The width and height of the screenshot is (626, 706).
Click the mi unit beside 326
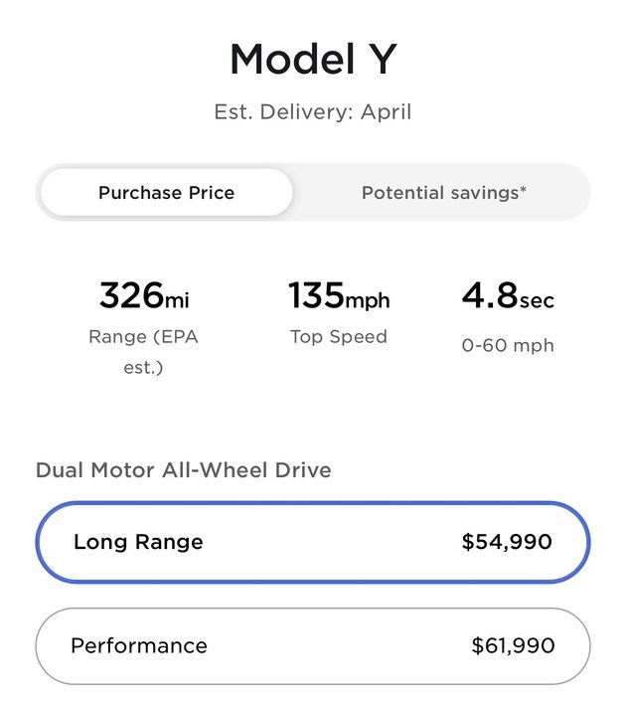click(x=177, y=300)
